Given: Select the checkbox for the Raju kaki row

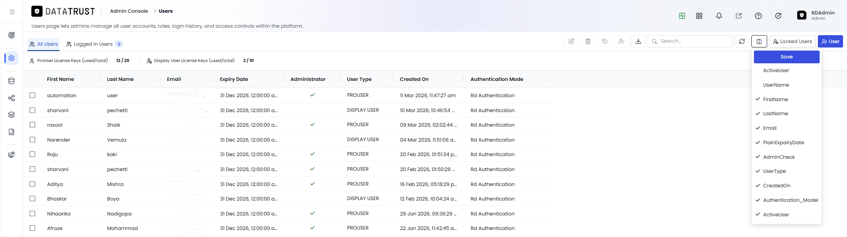Looking at the screenshot, I should pyautogui.click(x=32, y=154).
